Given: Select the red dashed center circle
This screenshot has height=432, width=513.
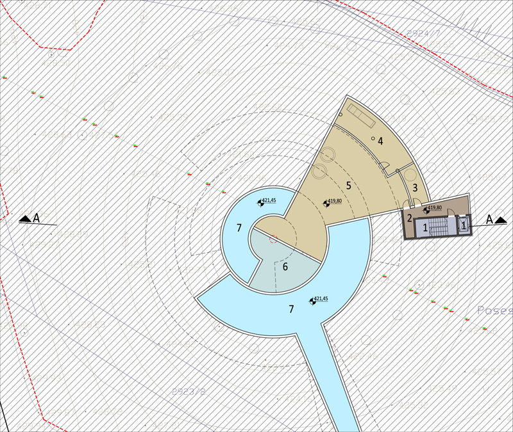Looking at the screenshot, I should pyautogui.click(x=273, y=241).
